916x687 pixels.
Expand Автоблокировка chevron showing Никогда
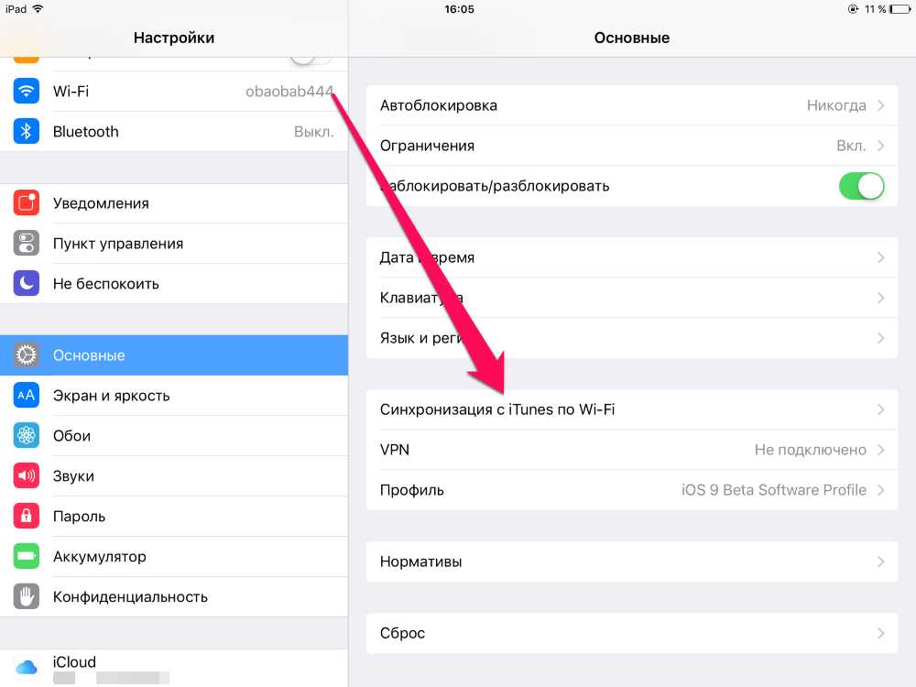[x=881, y=105]
